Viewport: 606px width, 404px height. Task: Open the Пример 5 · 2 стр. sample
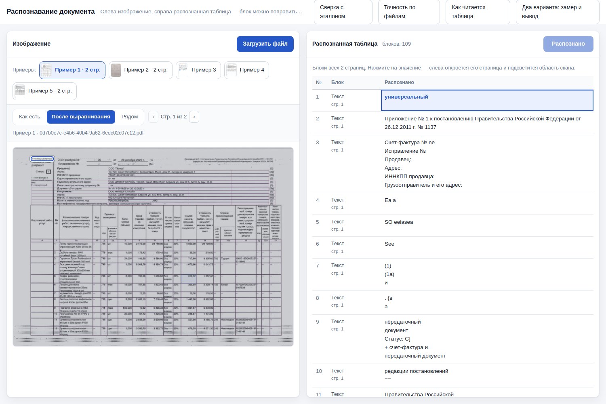[44, 91]
